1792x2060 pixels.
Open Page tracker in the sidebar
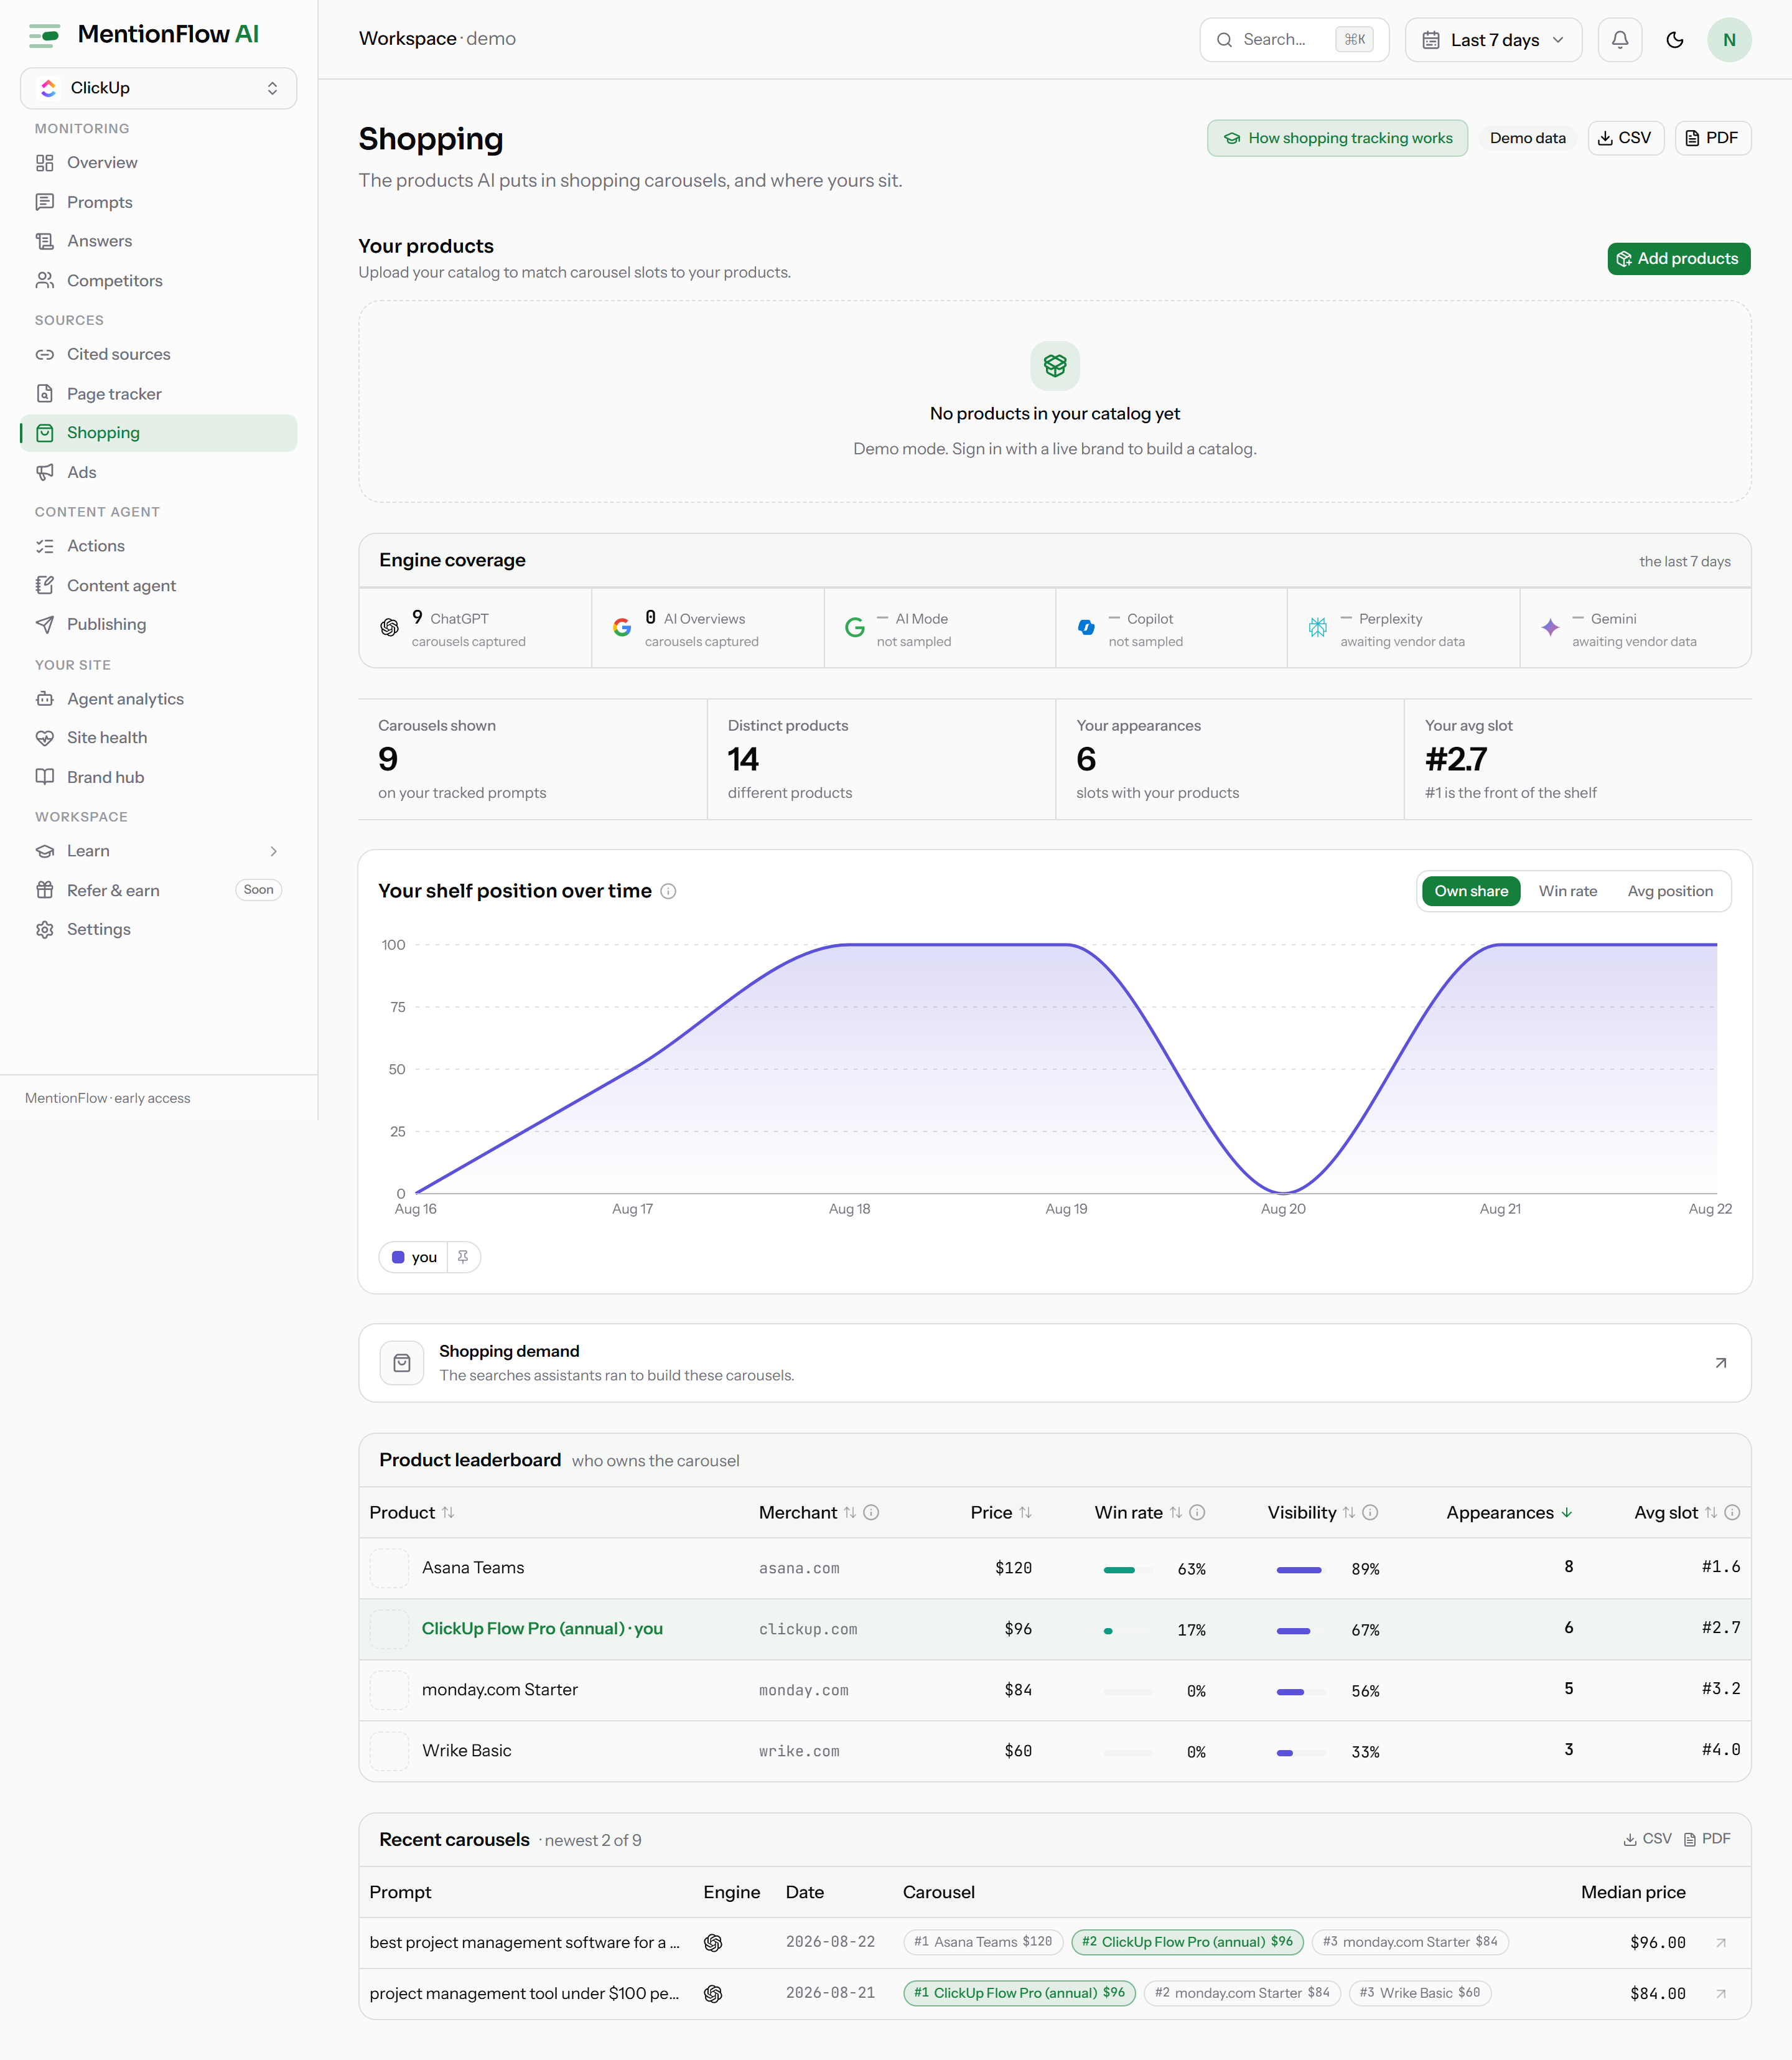tap(158, 394)
